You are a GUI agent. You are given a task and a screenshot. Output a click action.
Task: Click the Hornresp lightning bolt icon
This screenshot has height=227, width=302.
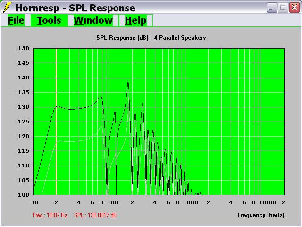(x=8, y=8)
